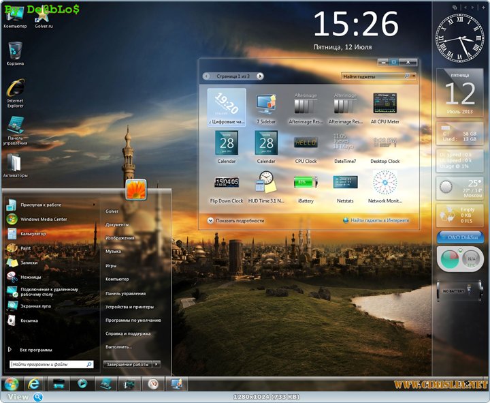This screenshot has height=403, width=490.
Task: Go to next gadget page arrow
Action: tap(260, 76)
